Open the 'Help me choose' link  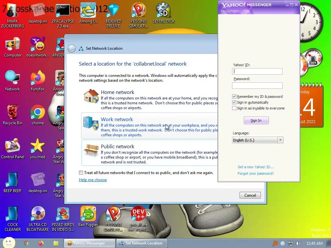click(93, 180)
